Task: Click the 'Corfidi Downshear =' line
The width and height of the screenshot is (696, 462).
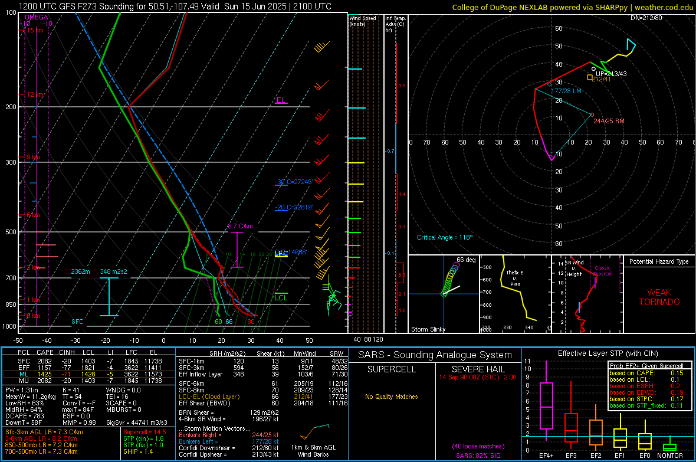Action: (229, 448)
